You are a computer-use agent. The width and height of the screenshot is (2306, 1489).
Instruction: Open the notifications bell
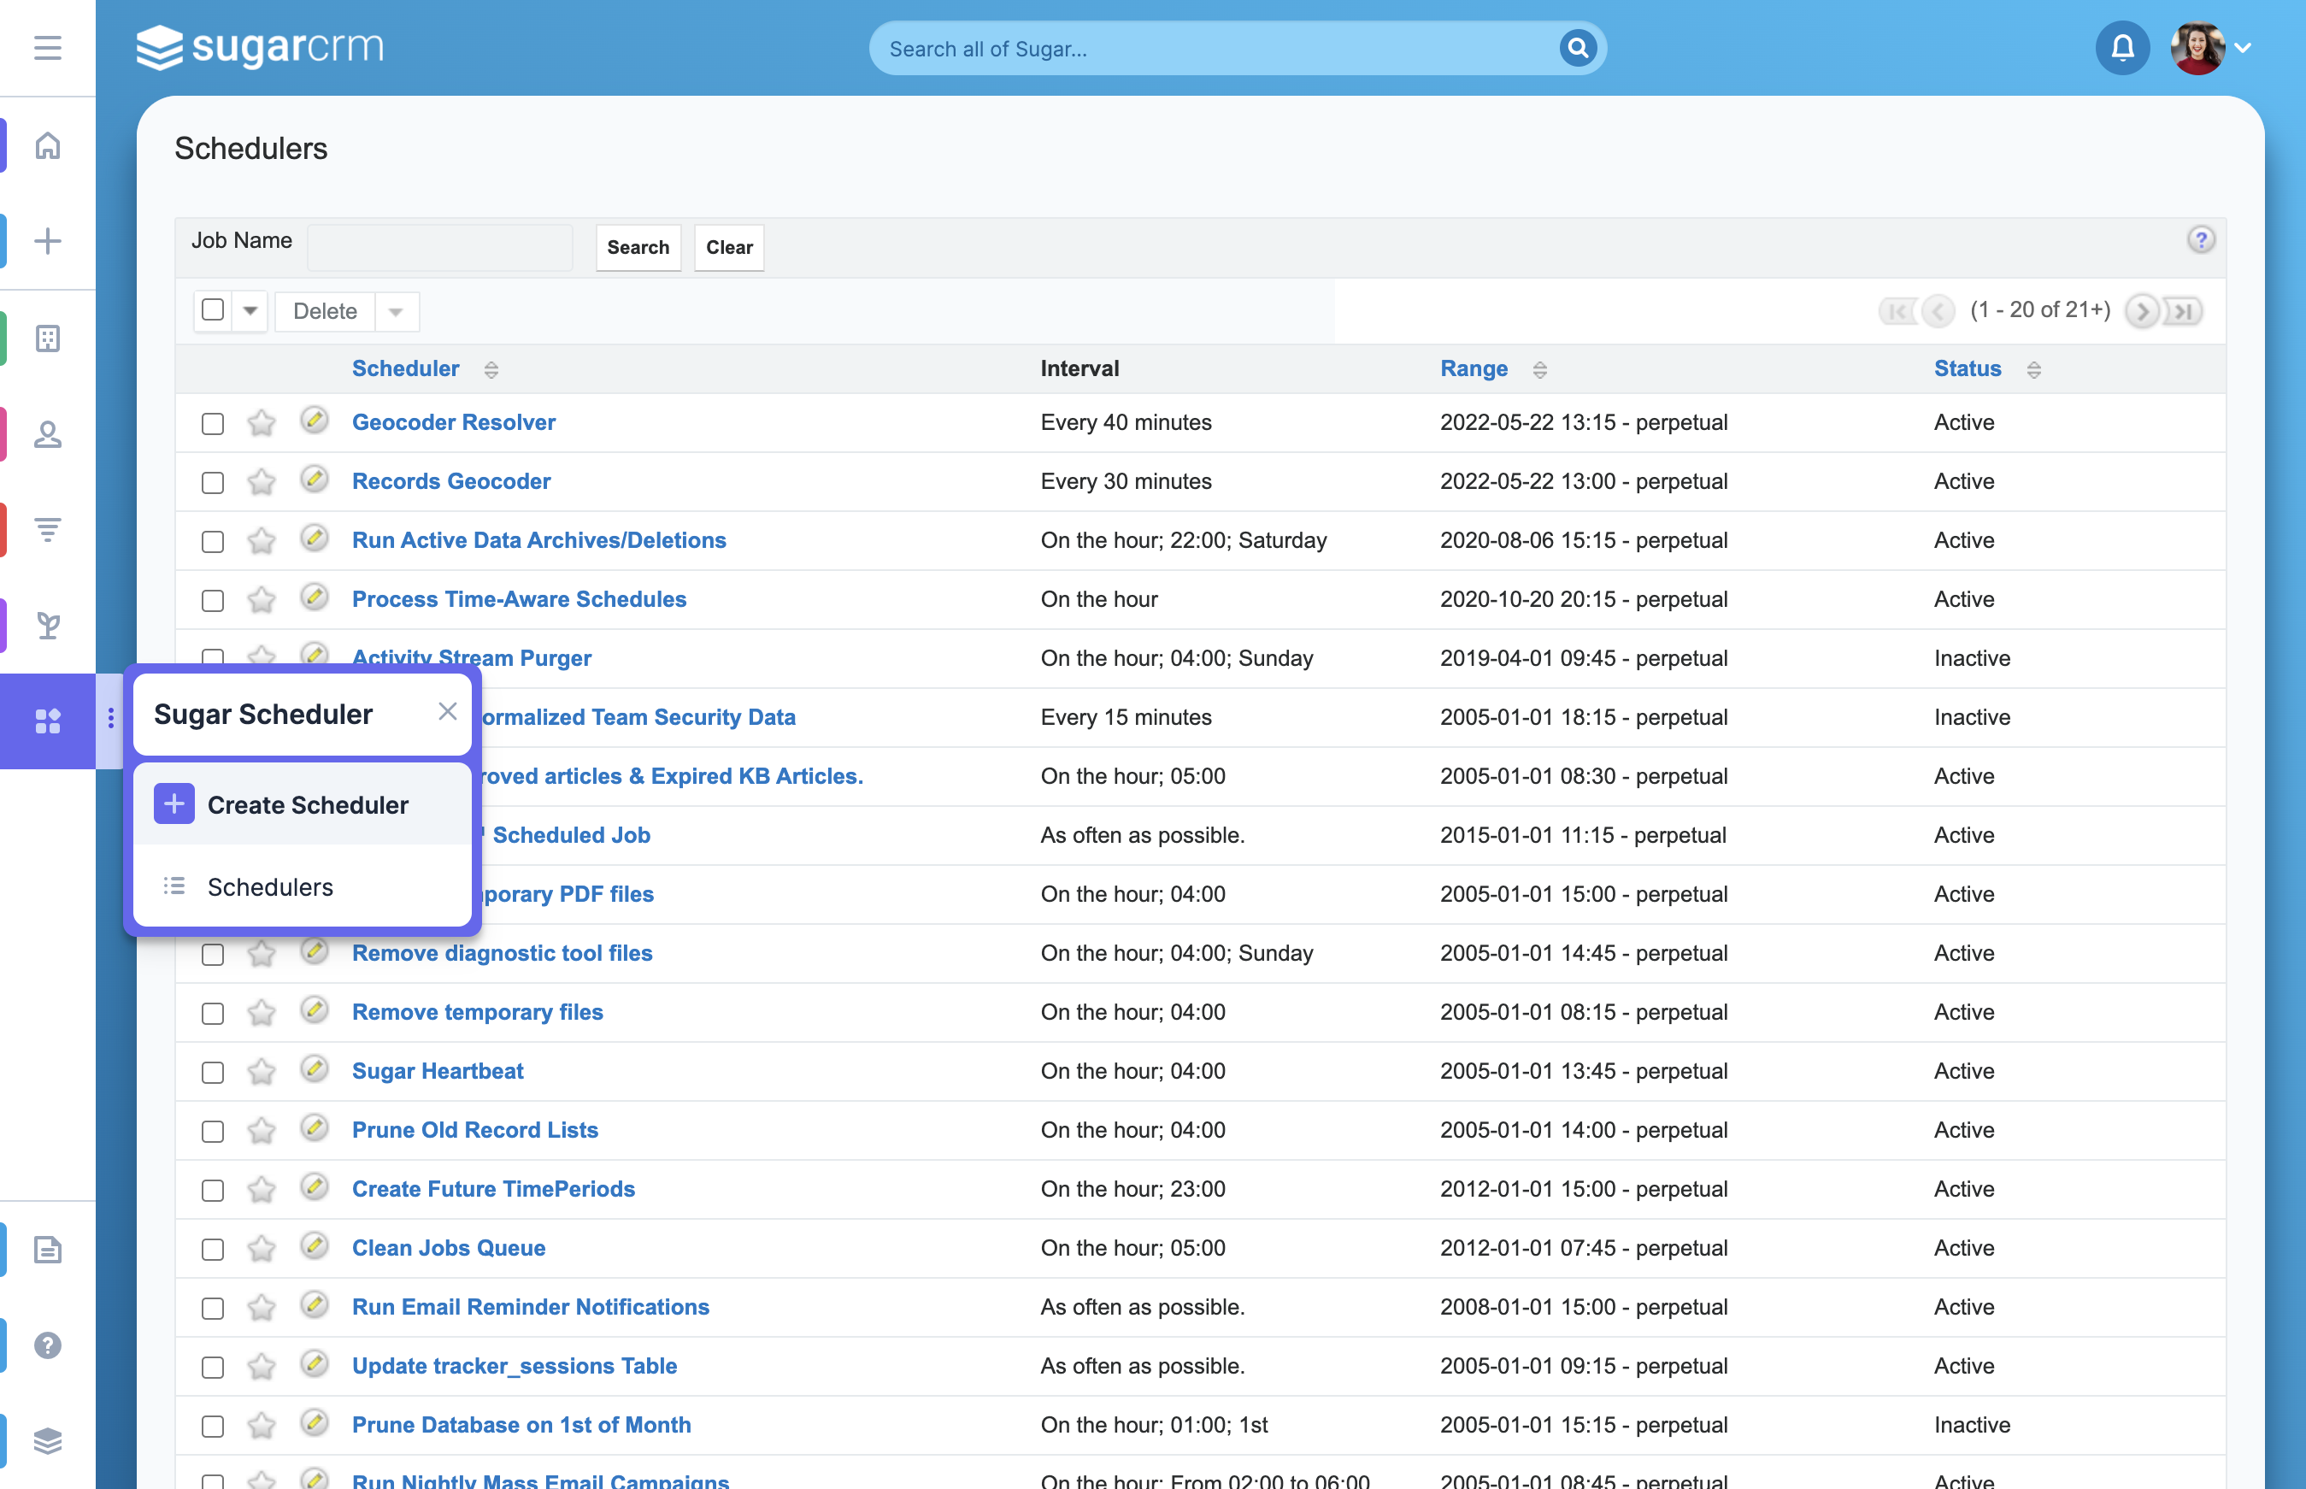tap(2122, 47)
